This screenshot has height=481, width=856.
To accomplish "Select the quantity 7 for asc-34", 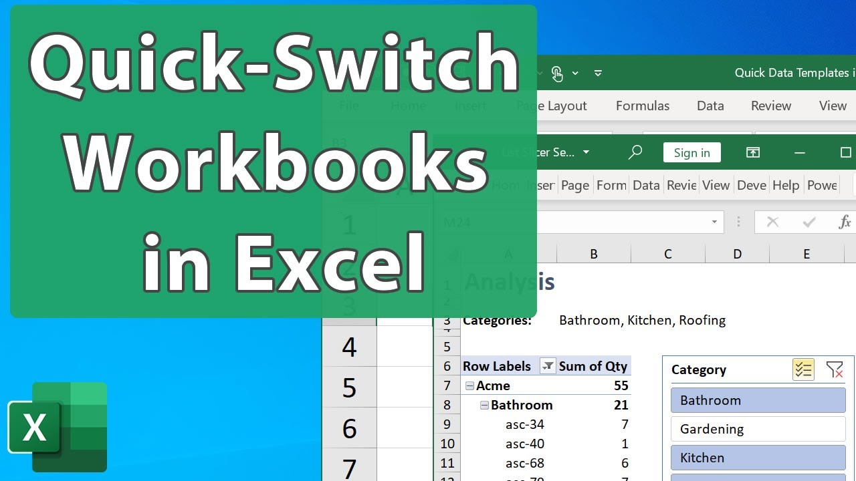I will (x=625, y=424).
